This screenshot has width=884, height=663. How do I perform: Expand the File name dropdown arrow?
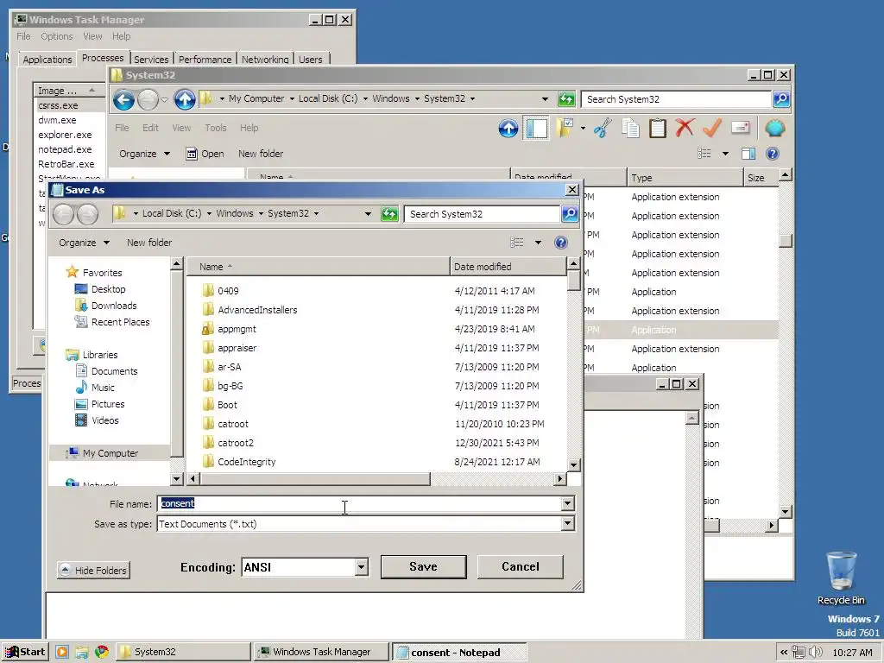click(568, 503)
